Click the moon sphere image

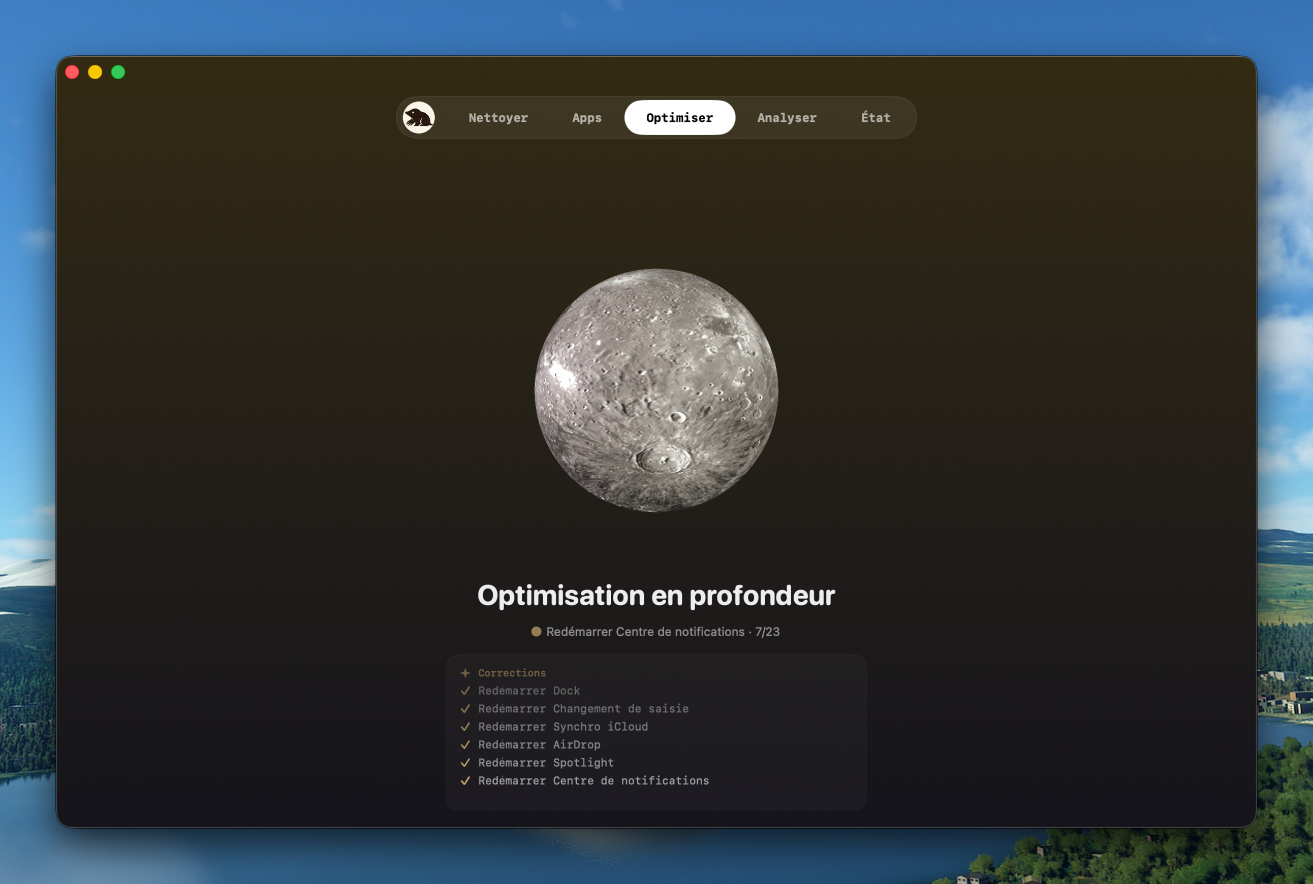[x=656, y=390]
